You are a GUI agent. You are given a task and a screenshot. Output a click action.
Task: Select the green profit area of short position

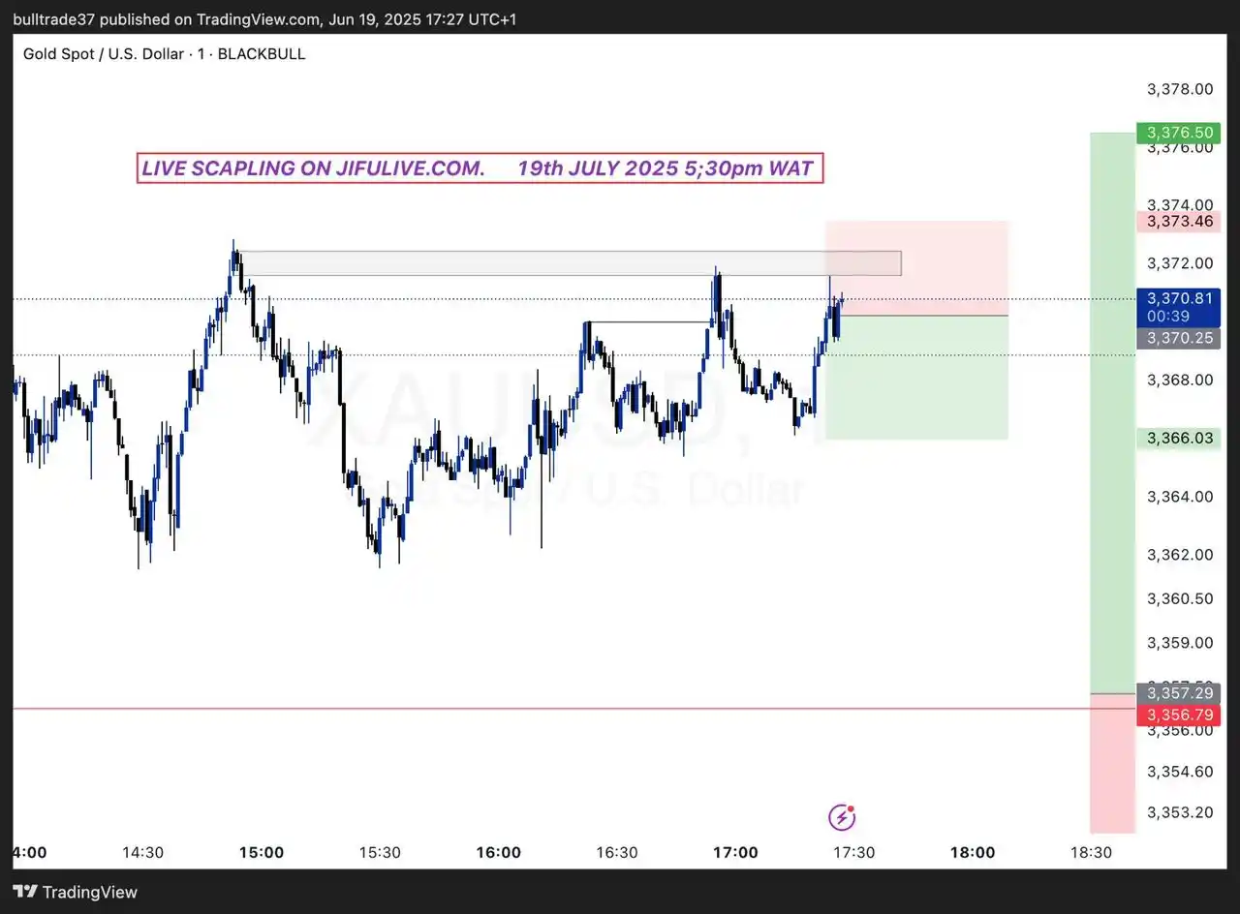coord(916,378)
